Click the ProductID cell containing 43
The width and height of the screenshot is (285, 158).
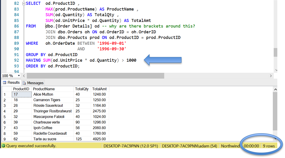click(x=22, y=128)
